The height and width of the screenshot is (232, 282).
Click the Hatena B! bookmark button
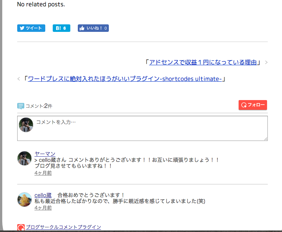coord(61,28)
